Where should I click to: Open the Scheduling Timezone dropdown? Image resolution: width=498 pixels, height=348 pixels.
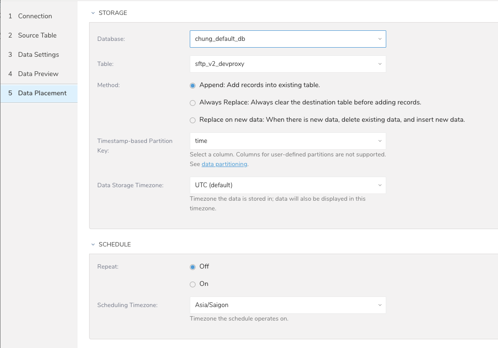click(x=288, y=305)
